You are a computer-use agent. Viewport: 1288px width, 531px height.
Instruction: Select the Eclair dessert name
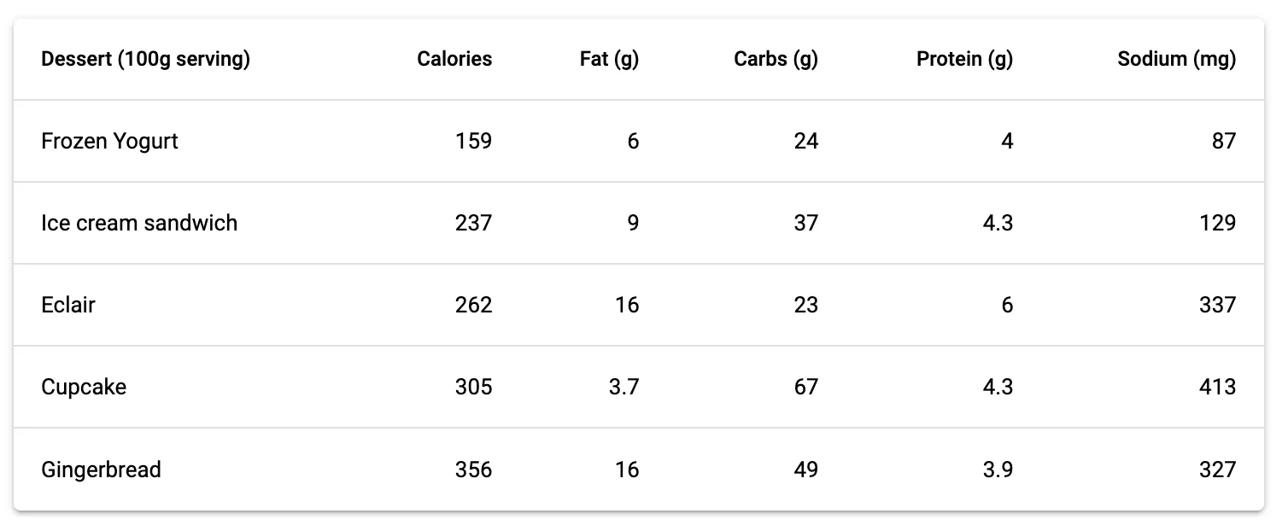68,305
